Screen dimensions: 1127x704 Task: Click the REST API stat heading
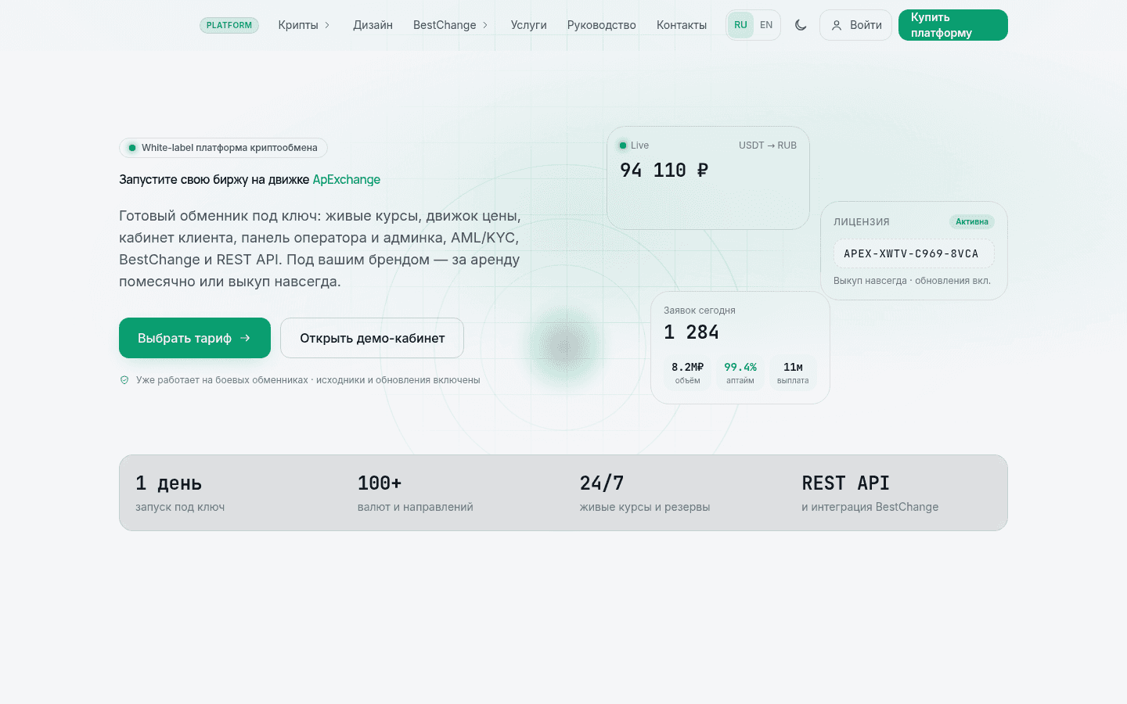click(x=846, y=483)
